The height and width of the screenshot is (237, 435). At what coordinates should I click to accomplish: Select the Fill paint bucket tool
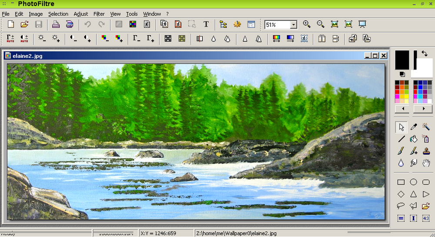[x=414, y=139]
